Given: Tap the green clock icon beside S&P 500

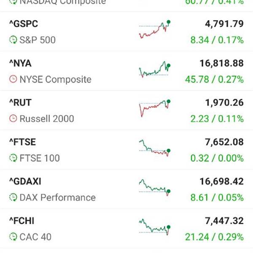Looking at the screenshot, I should tap(13, 40).
